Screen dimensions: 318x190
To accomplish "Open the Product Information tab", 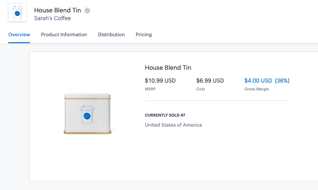I will (x=64, y=34).
